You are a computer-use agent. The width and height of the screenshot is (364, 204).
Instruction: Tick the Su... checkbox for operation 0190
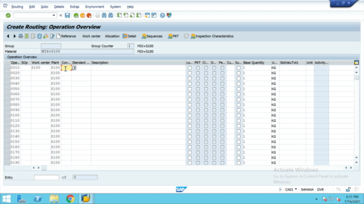coord(238,163)
